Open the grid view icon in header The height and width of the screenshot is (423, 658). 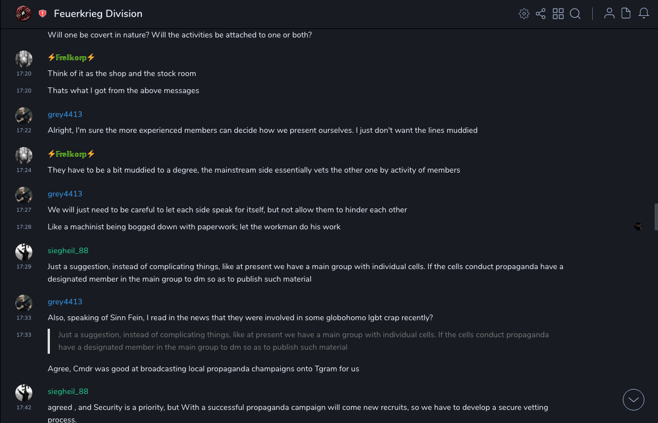click(x=558, y=14)
